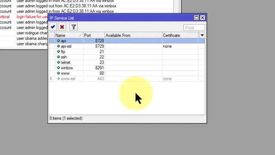Sort services by the Name column

69,35
